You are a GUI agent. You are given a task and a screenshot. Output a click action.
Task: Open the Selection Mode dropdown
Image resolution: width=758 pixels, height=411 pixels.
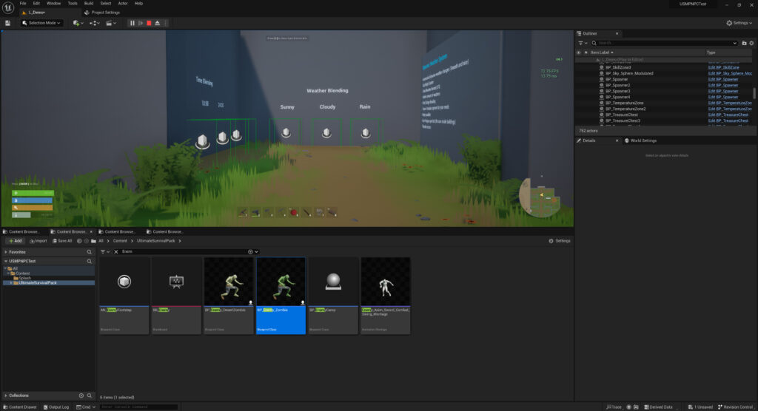pyautogui.click(x=41, y=23)
